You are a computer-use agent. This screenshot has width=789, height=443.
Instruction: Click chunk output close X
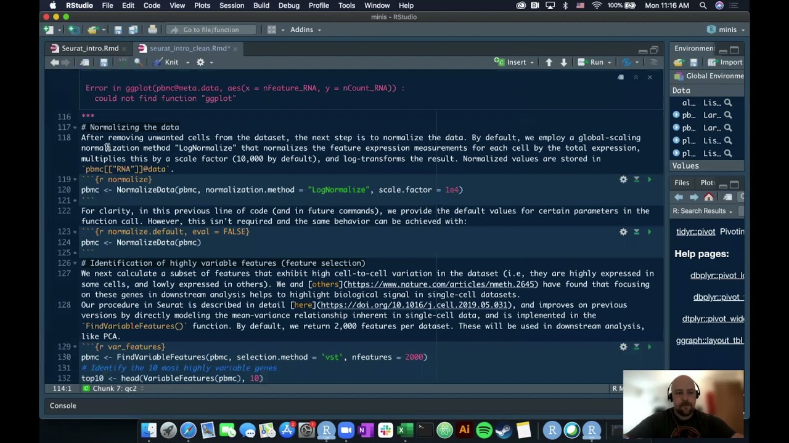click(649, 77)
